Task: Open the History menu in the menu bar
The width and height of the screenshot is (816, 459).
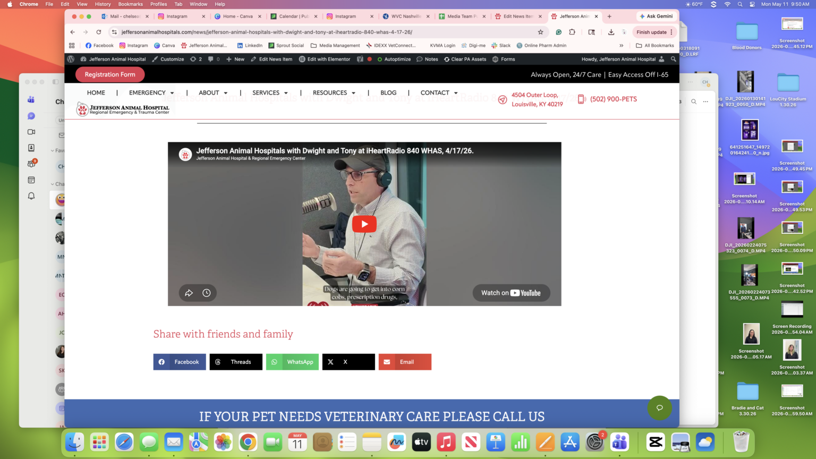Action: (x=103, y=4)
